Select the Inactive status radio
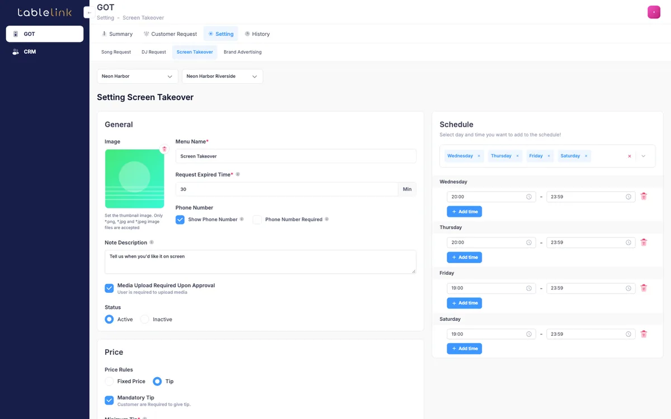The width and height of the screenshot is (671, 419). 145,319
